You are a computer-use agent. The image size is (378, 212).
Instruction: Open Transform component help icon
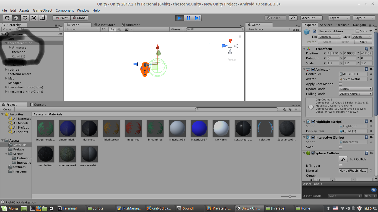click(366, 49)
